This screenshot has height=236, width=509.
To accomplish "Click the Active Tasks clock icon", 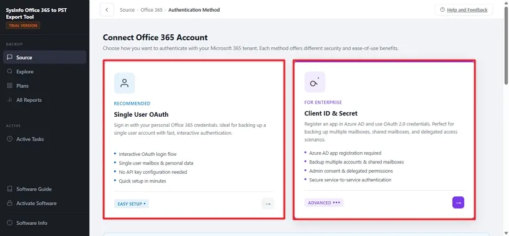I will click(x=10, y=139).
